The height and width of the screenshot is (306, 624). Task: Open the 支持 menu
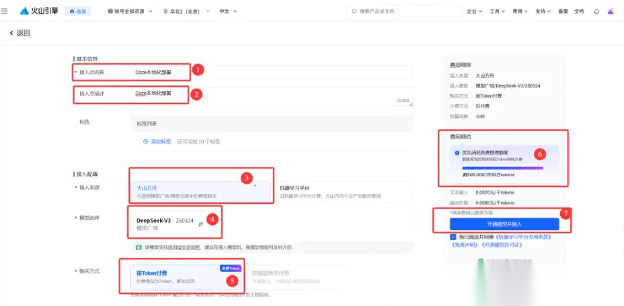(x=543, y=11)
